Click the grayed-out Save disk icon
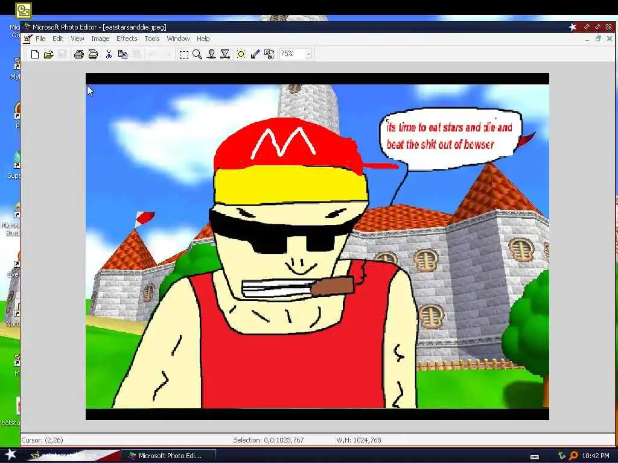Viewport: 618px width, 463px height. point(62,54)
